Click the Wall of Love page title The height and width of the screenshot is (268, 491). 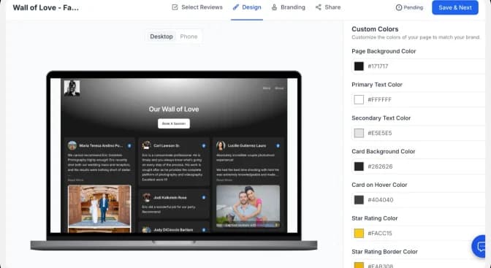(46, 8)
